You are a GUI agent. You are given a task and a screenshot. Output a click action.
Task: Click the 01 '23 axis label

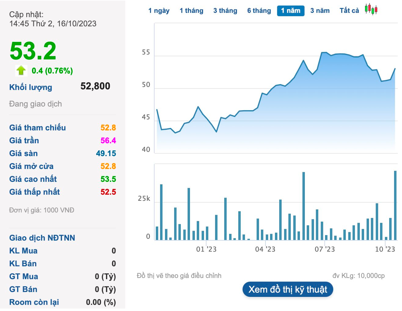click(x=206, y=249)
